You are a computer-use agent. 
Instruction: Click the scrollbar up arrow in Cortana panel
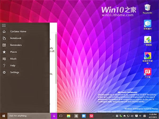56,33
